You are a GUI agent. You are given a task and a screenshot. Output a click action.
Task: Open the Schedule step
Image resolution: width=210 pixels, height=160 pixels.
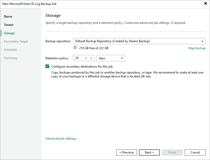coord(10,49)
